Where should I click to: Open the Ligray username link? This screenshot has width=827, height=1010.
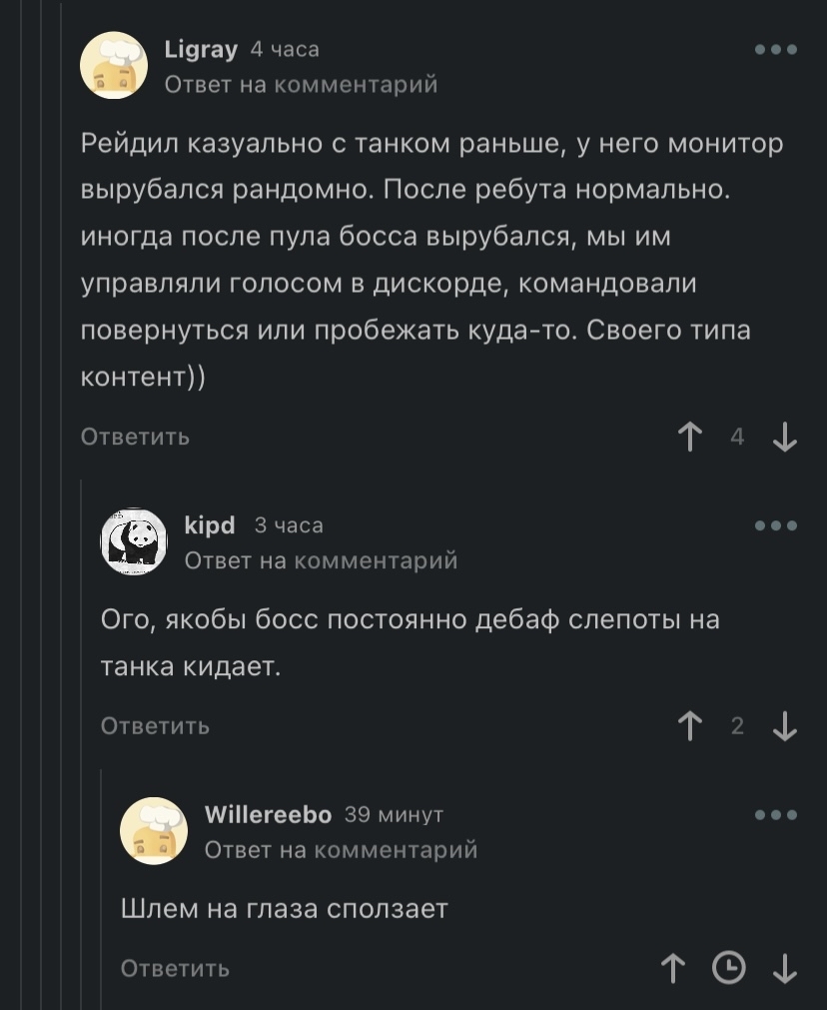[x=201, y=49]
